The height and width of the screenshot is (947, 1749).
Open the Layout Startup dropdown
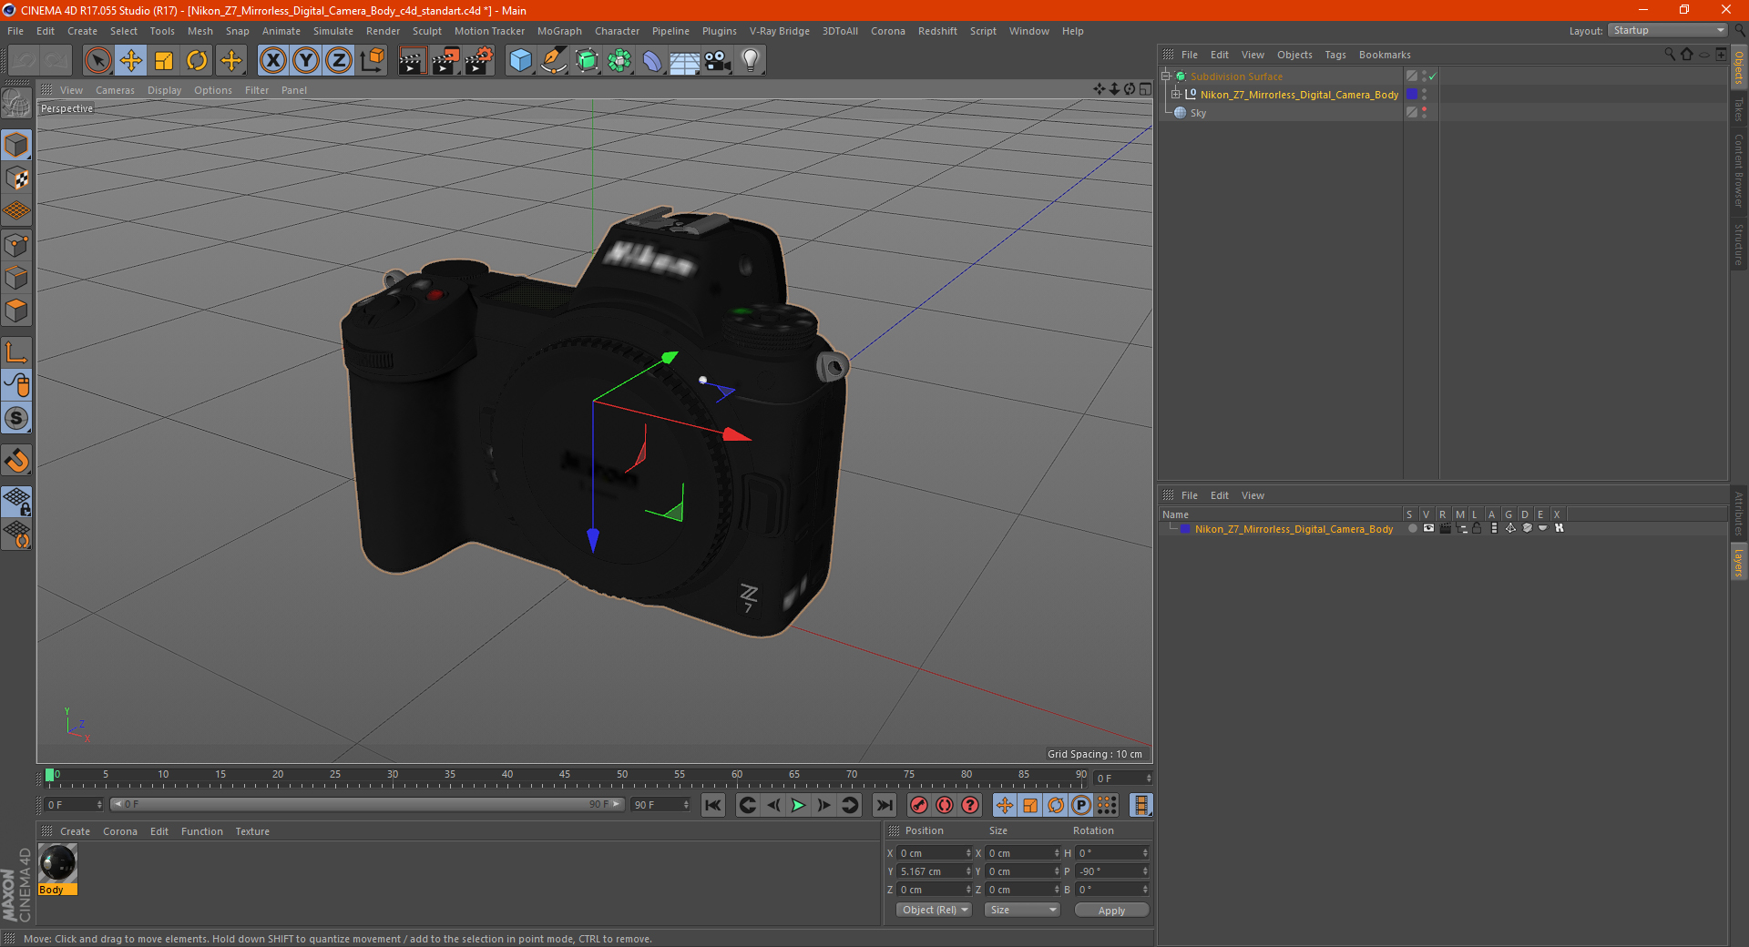tap(1667, 30)
